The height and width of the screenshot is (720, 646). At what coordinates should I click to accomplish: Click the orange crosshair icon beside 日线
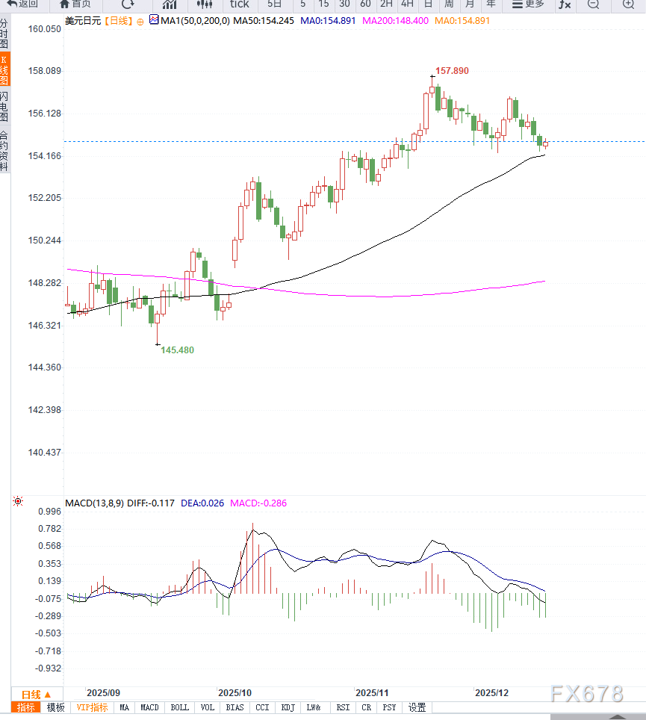click(x=140, y=21)
